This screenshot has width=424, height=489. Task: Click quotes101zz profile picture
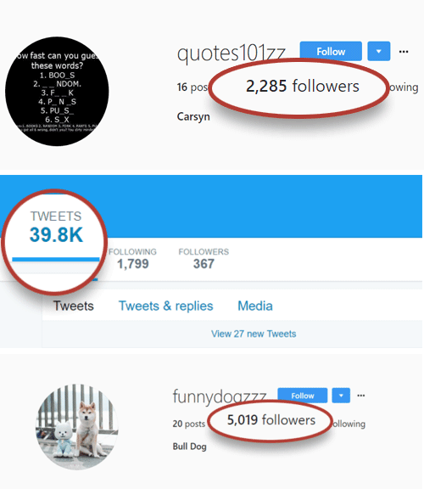tap(57, 91)
